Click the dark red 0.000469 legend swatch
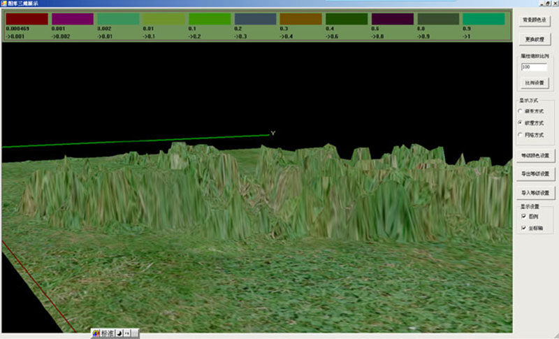The width and height of the screenshot is (559, 339). click(27, 19)
